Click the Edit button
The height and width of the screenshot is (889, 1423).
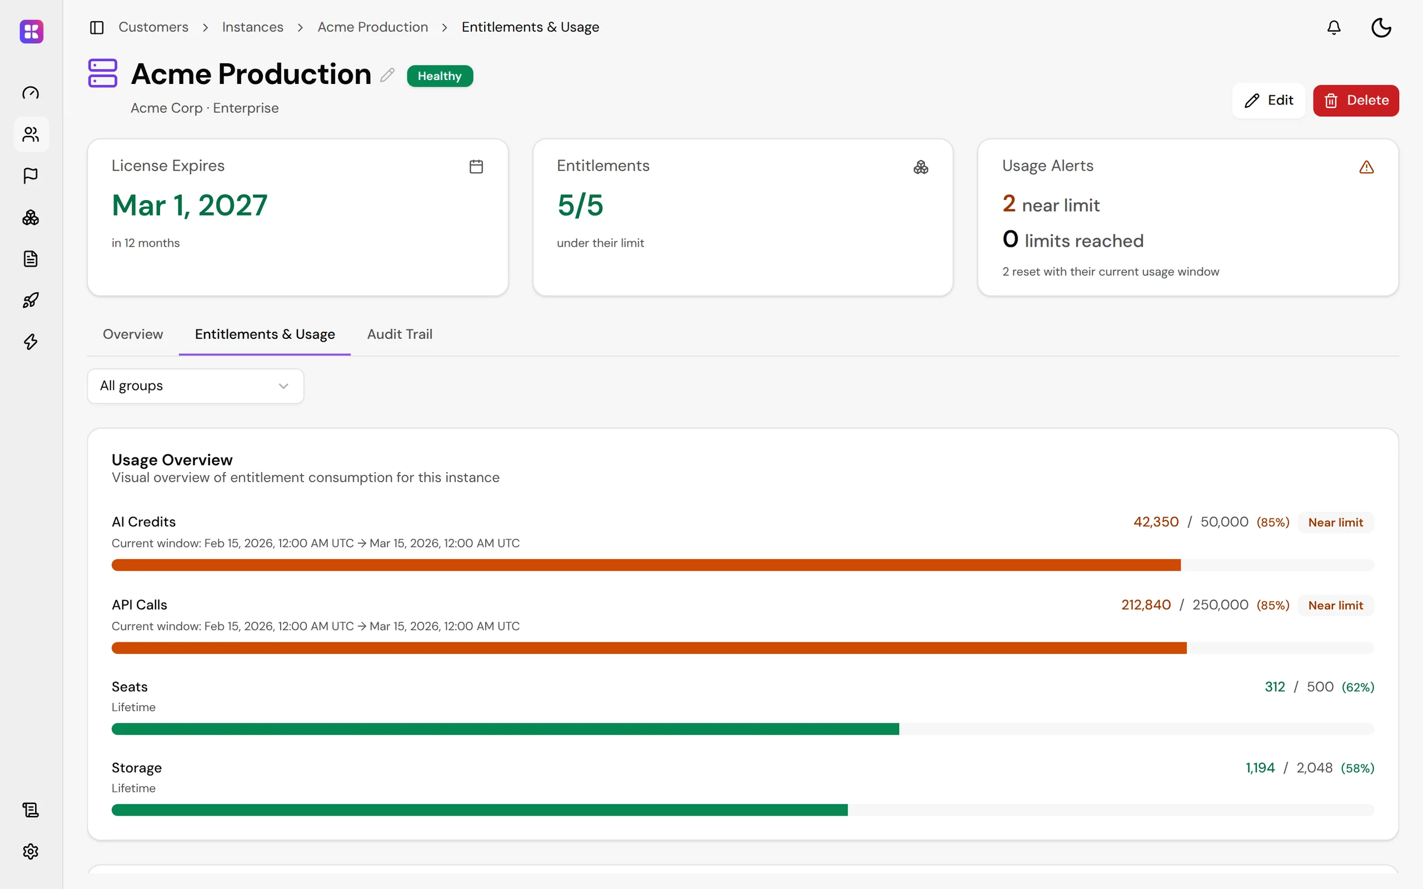pyautogui.click(x=1268, y=101)
